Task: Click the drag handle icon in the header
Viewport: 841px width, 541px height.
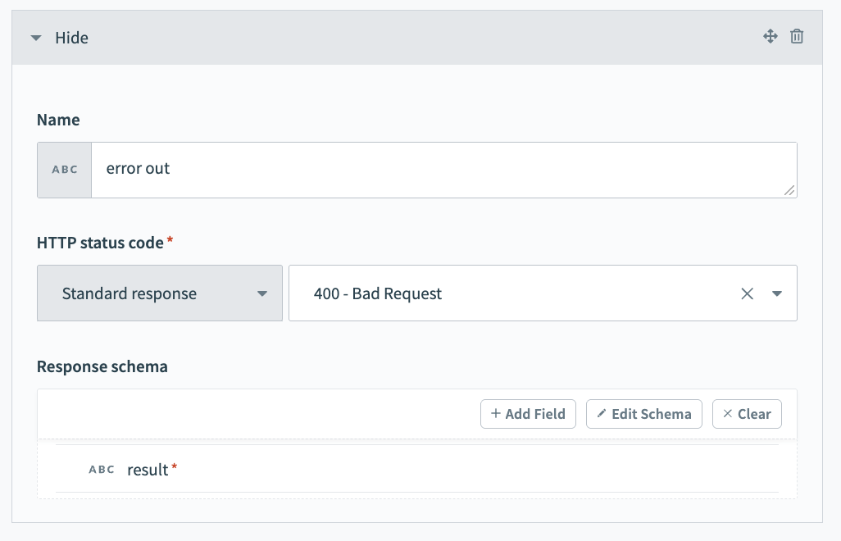Action: [x=770, y=37]
